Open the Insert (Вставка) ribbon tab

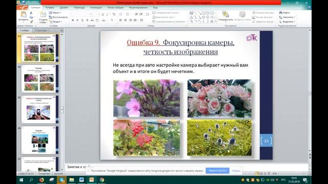[50, 8]
